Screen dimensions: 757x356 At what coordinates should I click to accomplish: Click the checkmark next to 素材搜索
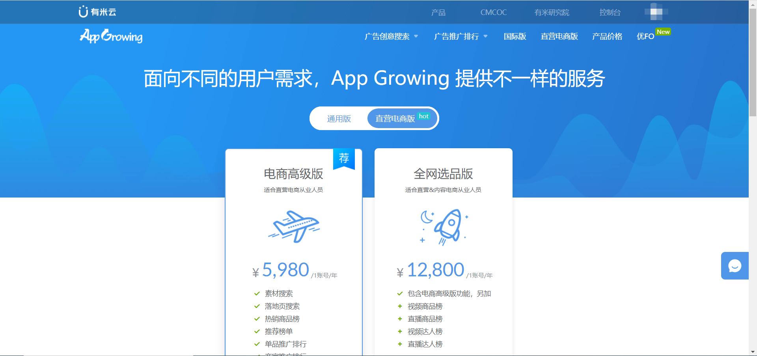click(x=257, y=293)
